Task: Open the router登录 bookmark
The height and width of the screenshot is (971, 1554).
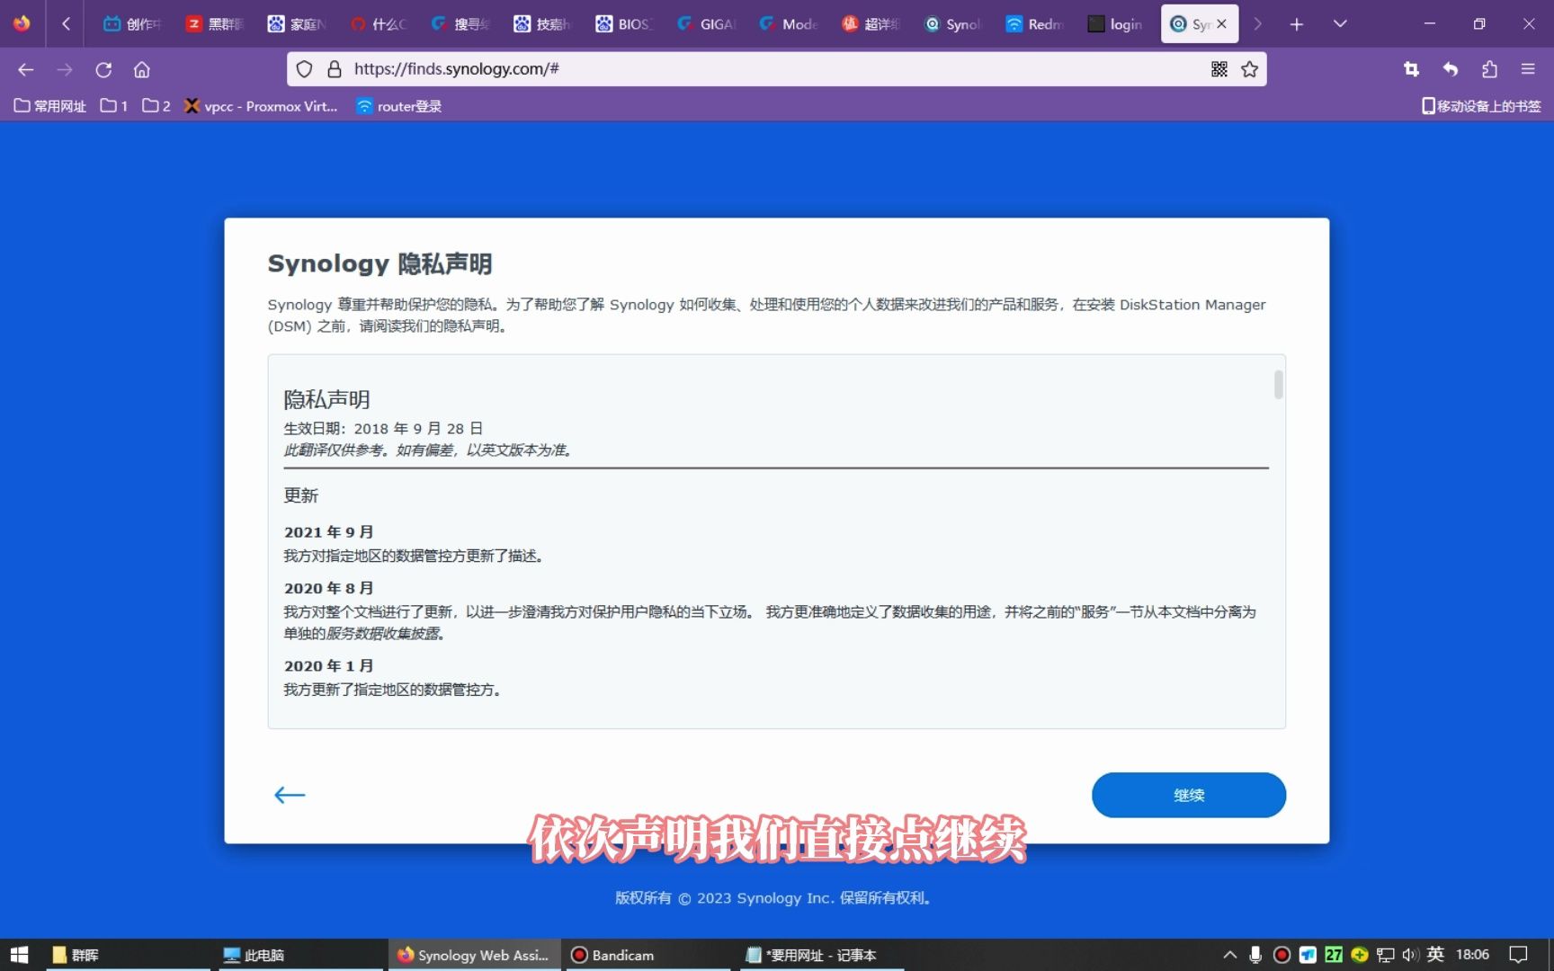Action: coord(399,106)
